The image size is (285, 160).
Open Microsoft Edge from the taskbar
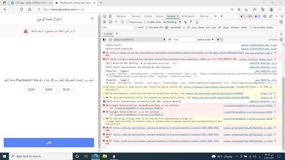96,156
